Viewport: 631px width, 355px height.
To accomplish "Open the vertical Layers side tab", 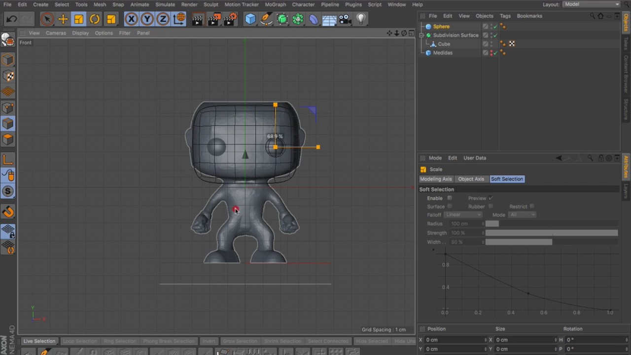I will click(626, 191).
